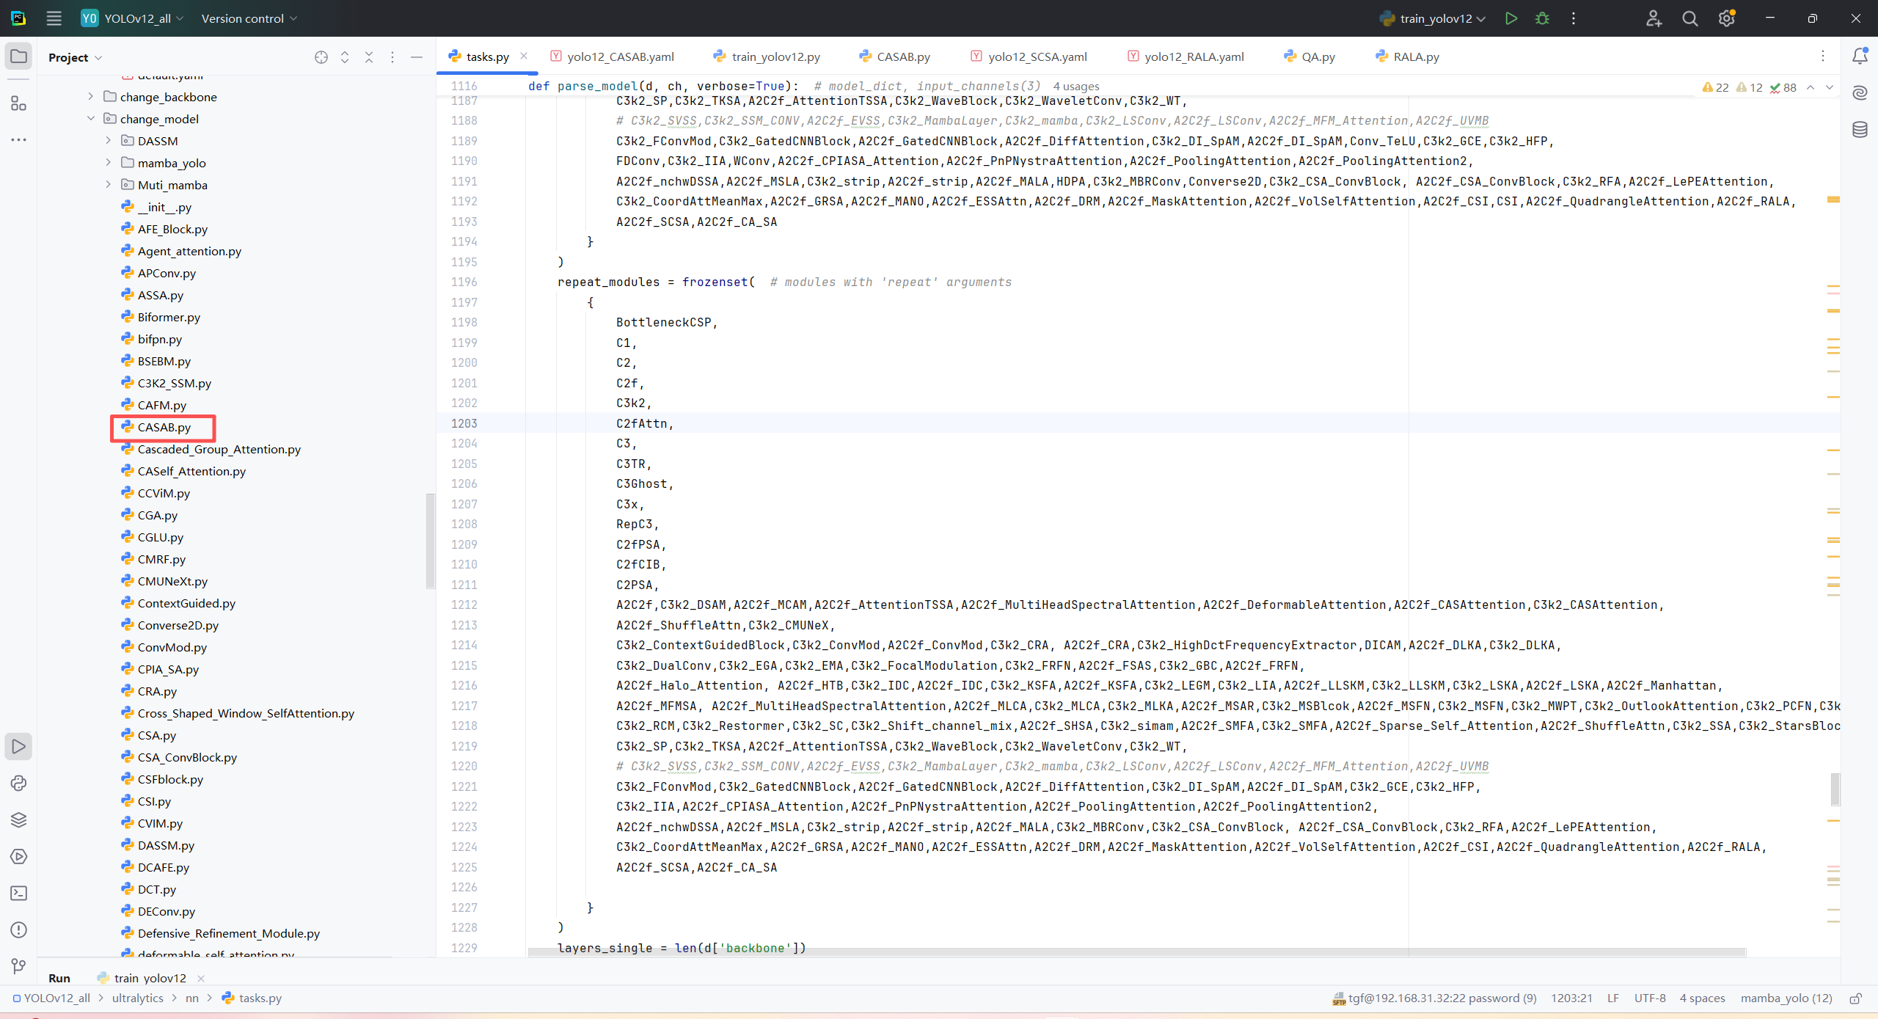The height and width of the screenshot is (1019, 1878).
Task: Open Search Everywhere magnifier
Action: click(x=1689, y=18)
